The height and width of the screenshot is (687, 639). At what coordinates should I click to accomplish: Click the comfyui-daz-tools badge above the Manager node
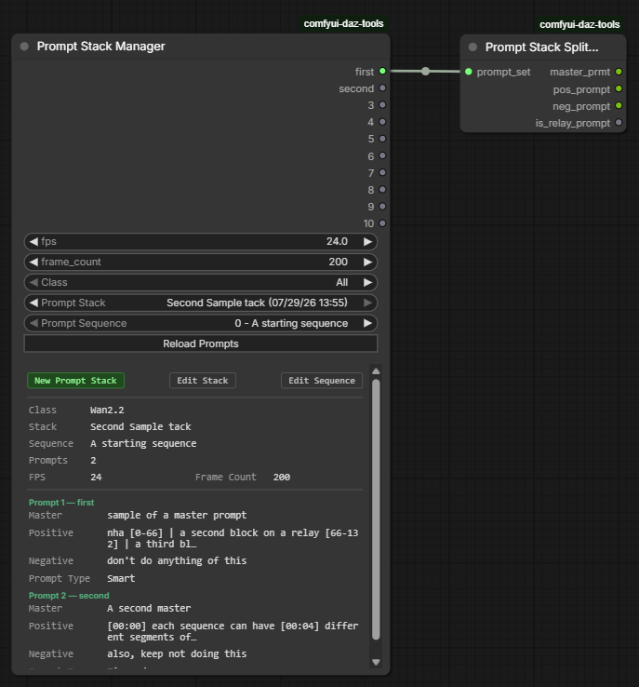(343, 23)
